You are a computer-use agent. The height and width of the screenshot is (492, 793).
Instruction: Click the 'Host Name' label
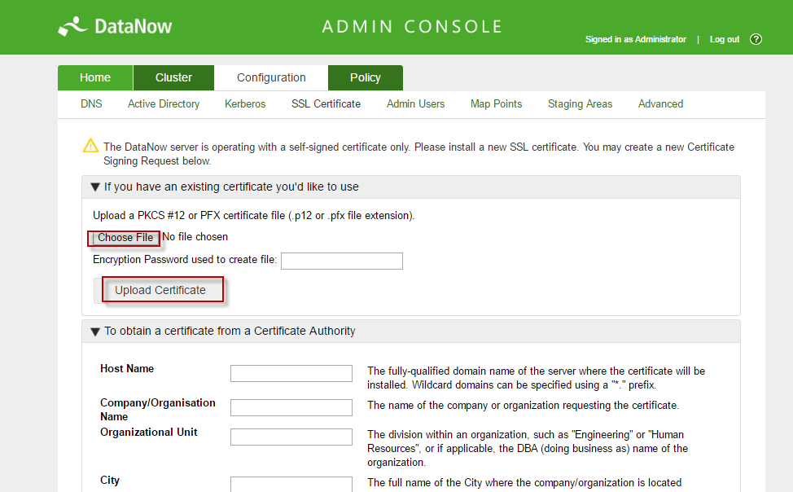(127, 368)
